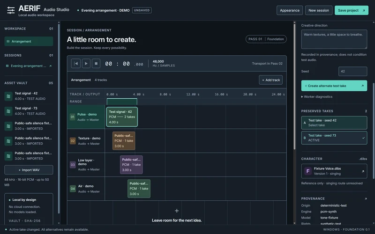Screen dimensions: 375x234
Task: Click 'pcm-synth' engine value
Action: [x=329, y=212]
